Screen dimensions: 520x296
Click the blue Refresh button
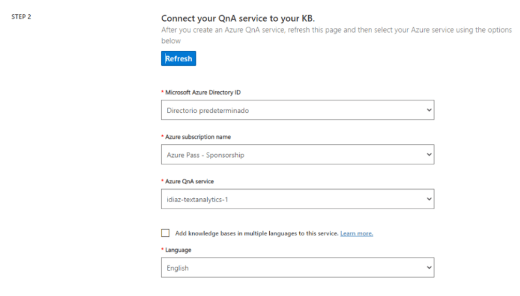(179, 59)
